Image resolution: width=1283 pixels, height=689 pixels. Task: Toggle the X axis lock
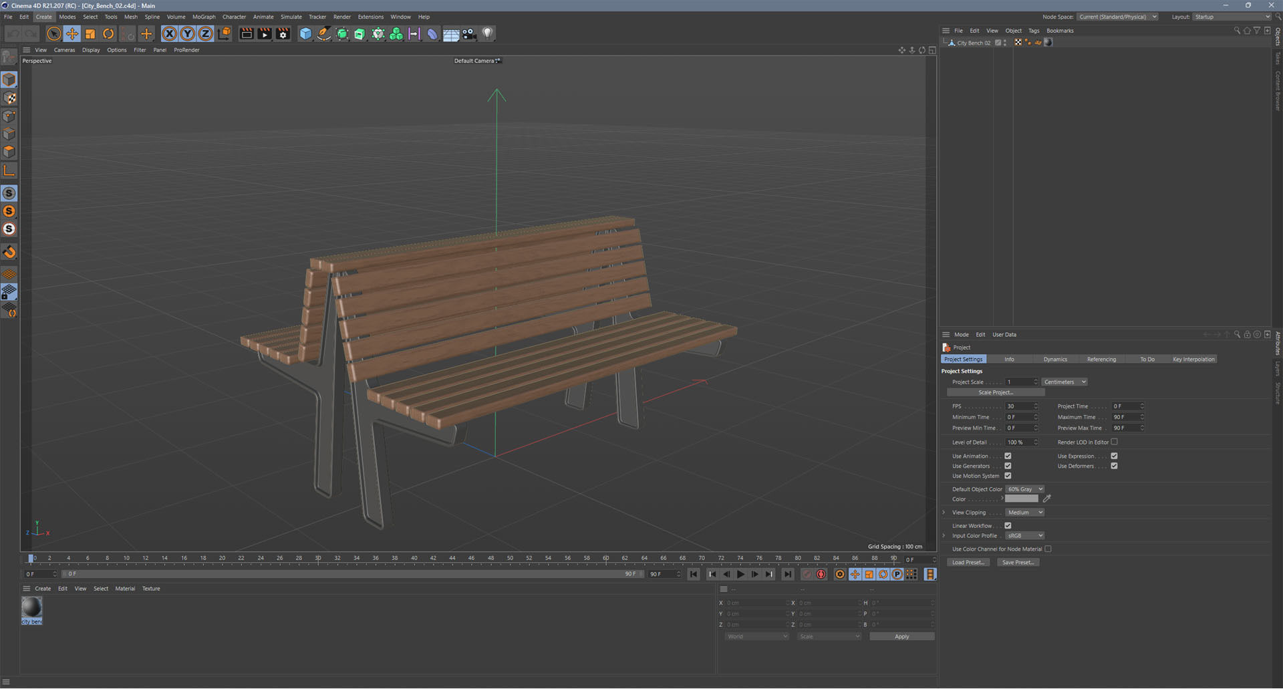click(170, 33)
